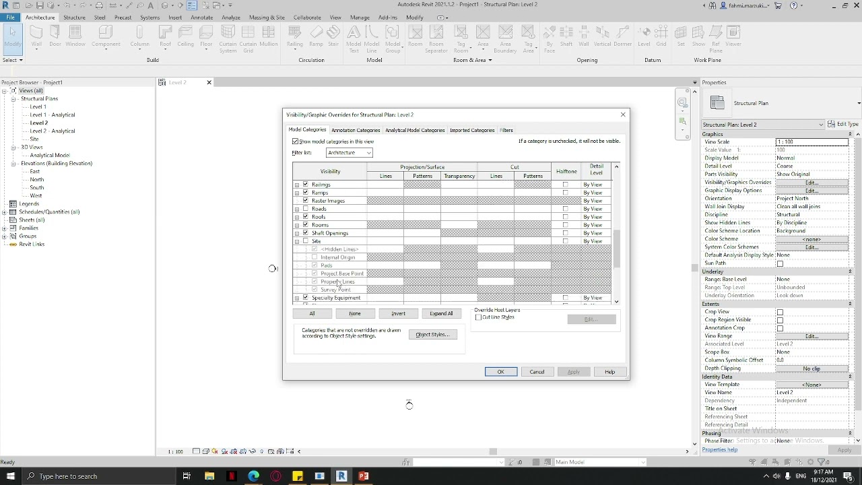Open the Filter list Architecture dropdown

point(349,153)
